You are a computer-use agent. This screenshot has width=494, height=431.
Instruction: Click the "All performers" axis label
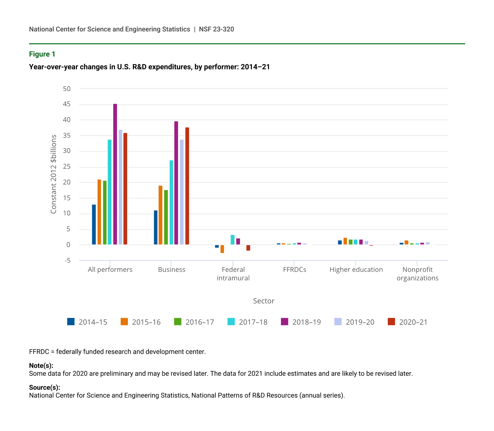click(x=110, y=270)
